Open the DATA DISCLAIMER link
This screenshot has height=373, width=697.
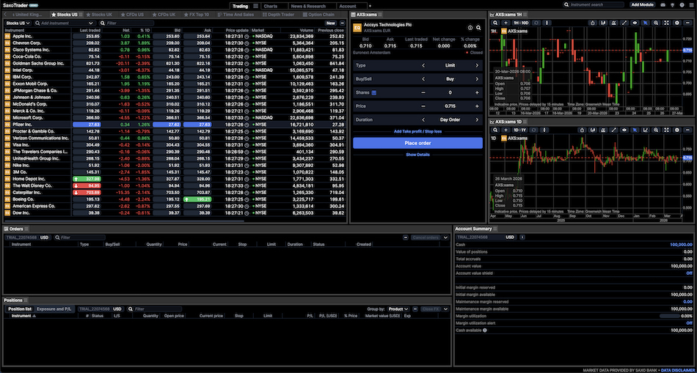click(679, 370)
